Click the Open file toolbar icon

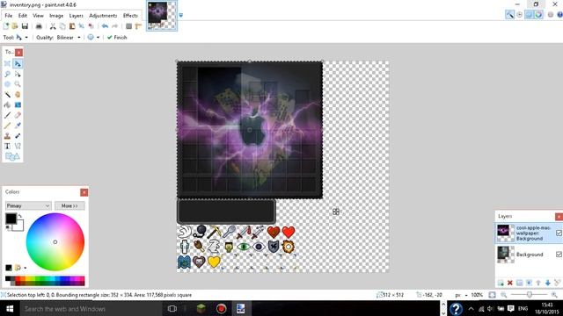15,26
